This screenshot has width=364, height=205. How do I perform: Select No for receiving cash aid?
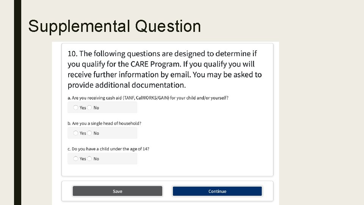click(89, 108)
